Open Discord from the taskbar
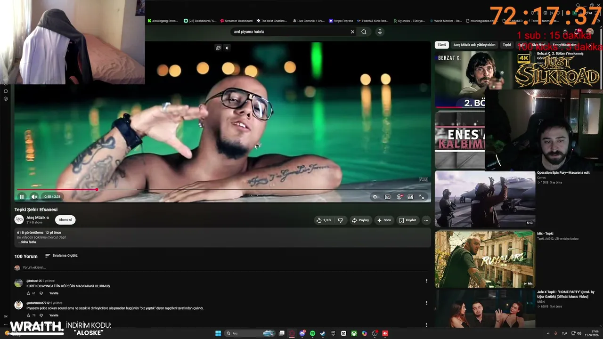Image resolution: width=603 pixels, height=339 pixels. (x=302, y=333)
